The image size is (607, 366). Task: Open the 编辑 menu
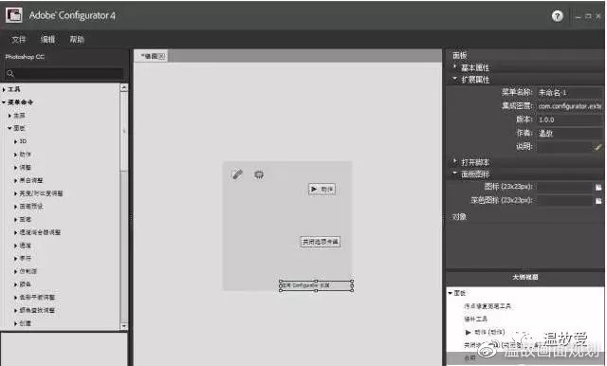pos(47,40)
